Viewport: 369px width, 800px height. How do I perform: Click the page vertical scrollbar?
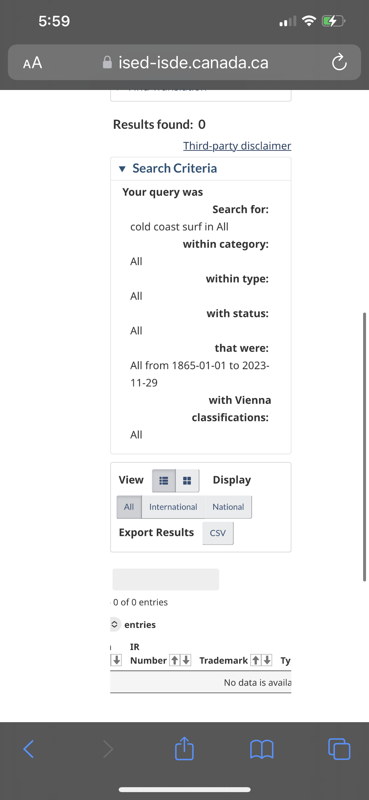(364, 447)
